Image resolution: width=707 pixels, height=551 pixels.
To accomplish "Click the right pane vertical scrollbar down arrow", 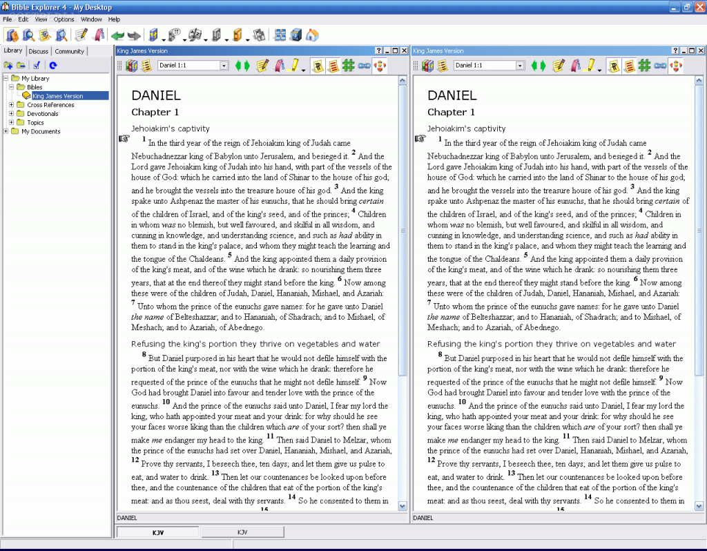I will pos(699,506).
